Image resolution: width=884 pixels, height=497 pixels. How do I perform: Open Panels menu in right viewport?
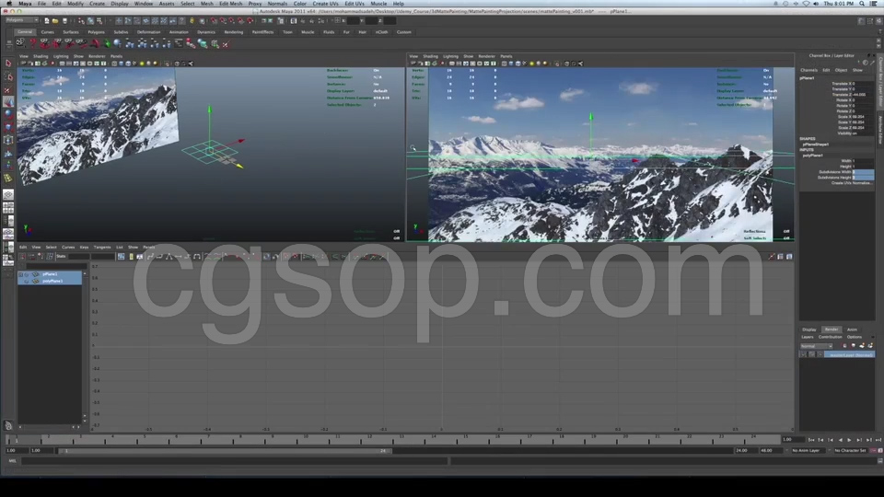pos(506,56)
